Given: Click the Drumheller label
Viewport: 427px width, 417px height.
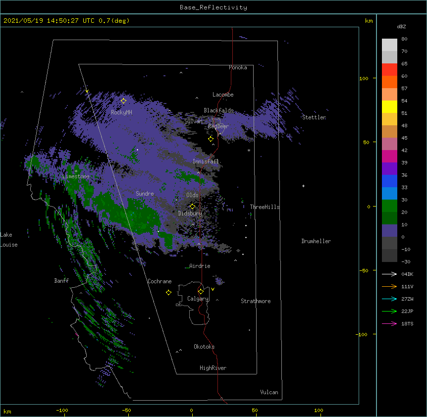Looking at the screenshot, I should click(316, 241).
